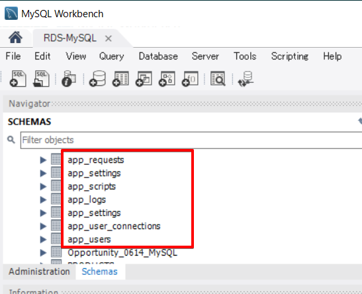Open the Edit menu

[x=42, y=56]
